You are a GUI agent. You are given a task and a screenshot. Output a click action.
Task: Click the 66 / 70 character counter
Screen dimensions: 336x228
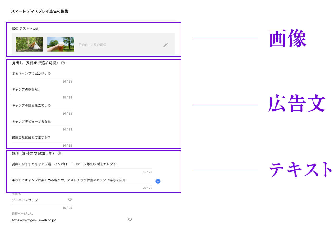tap(147, 172)
